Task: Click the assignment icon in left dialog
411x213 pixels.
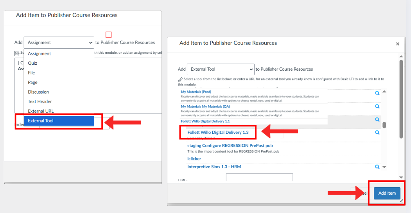Action: pos(17,53)
